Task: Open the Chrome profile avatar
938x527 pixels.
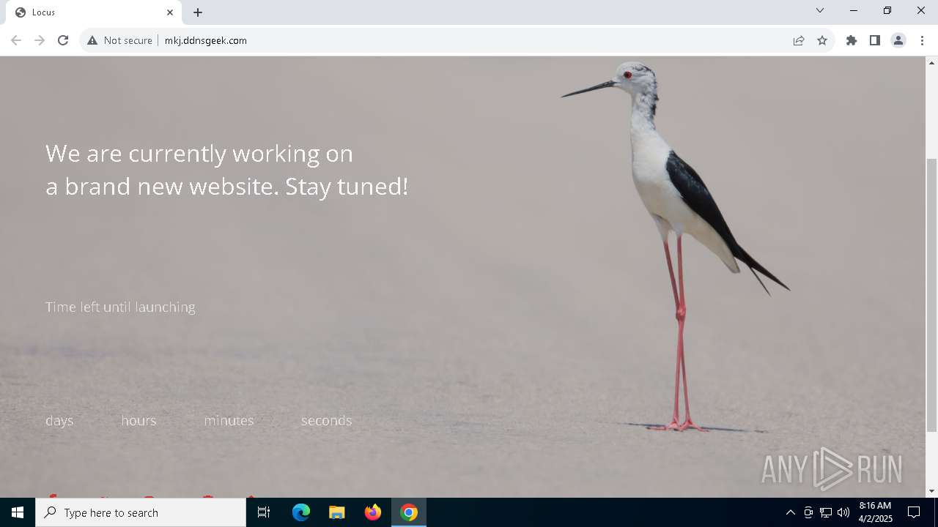Action: click(898, 40)
